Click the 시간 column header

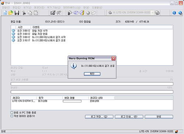click(23, 27)
